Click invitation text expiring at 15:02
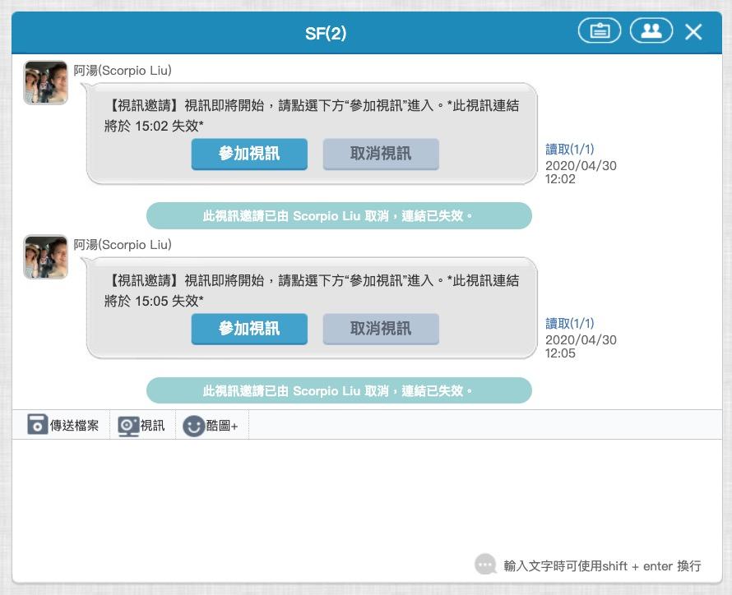The image size is (732, 595). (x=312, y=115)
